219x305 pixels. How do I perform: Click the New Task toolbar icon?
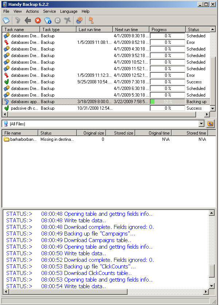6,20
